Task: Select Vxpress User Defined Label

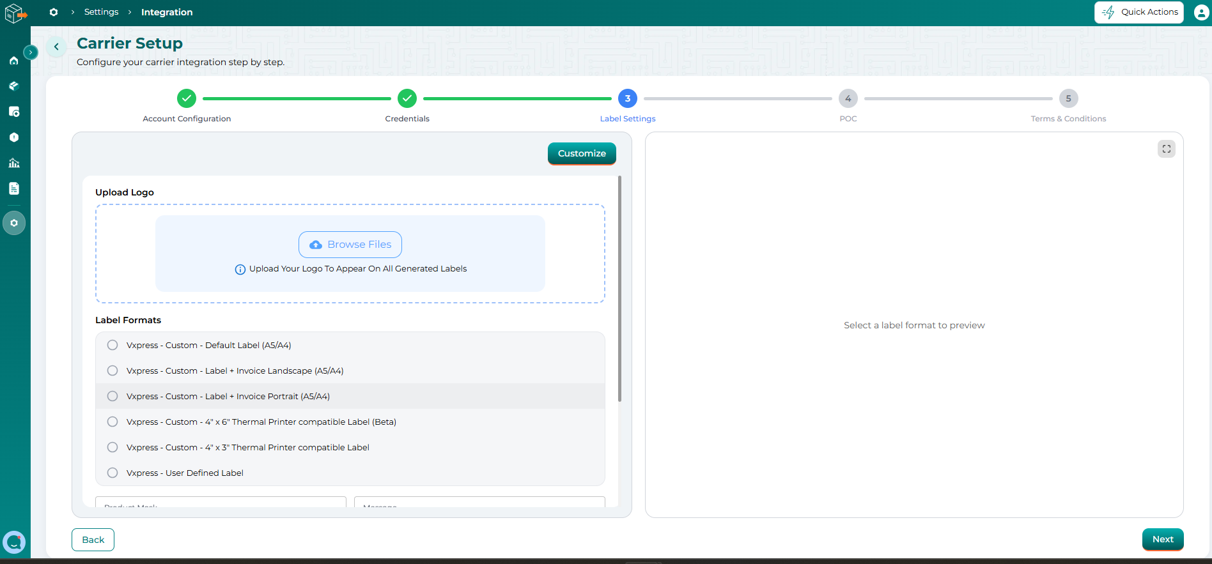Action: (350, 473)
